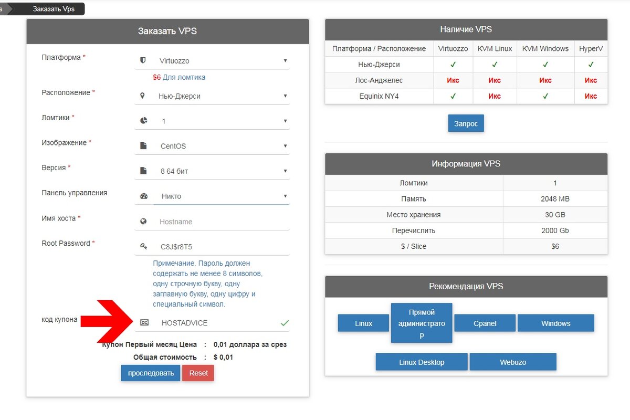
Task: Click the pie chart icon in Ломтики field
Action: (144, 121)
